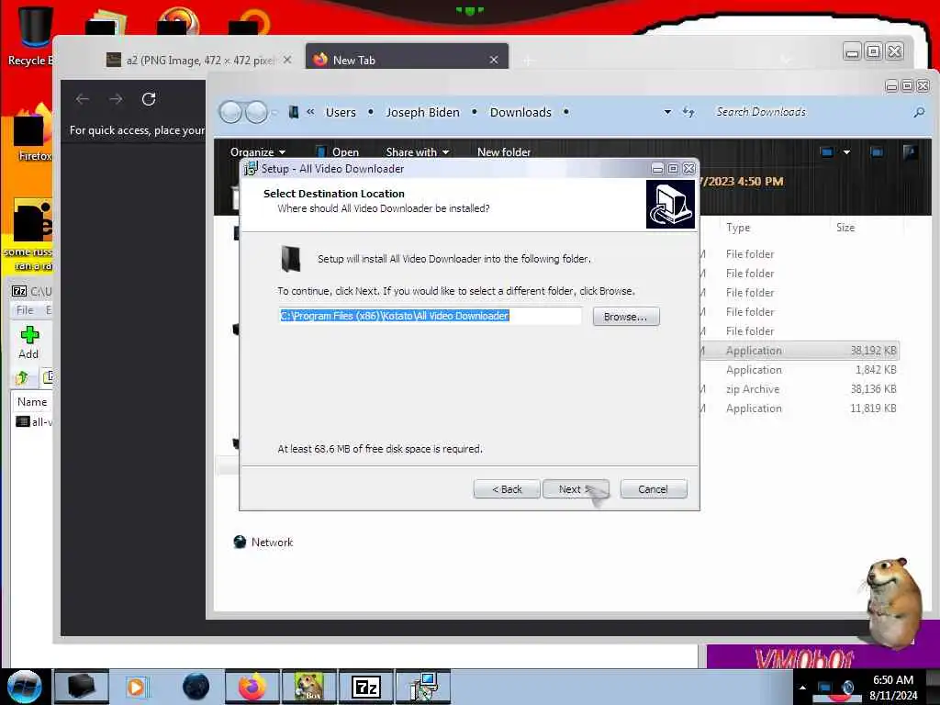940x705 pixels.
Task: Switch to the New Tab Firefox tab
Action: pos(407,60)
